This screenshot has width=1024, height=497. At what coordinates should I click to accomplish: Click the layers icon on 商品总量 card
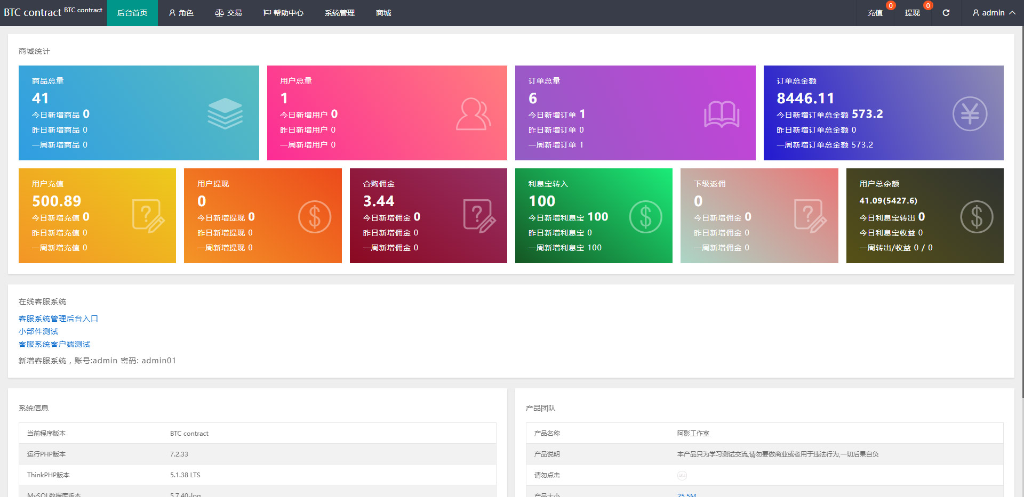(225, 113)
